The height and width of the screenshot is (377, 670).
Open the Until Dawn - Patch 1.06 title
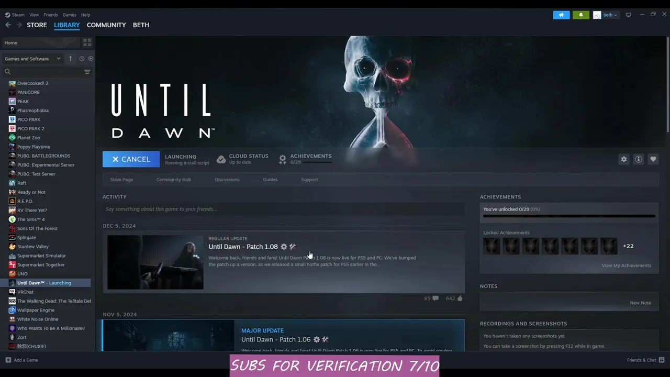(276, 339)
